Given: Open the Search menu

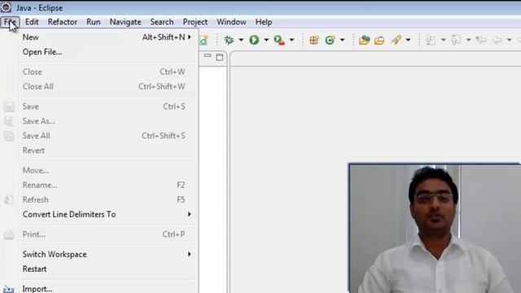Looking at the screenshot, I should pos(162,22).
